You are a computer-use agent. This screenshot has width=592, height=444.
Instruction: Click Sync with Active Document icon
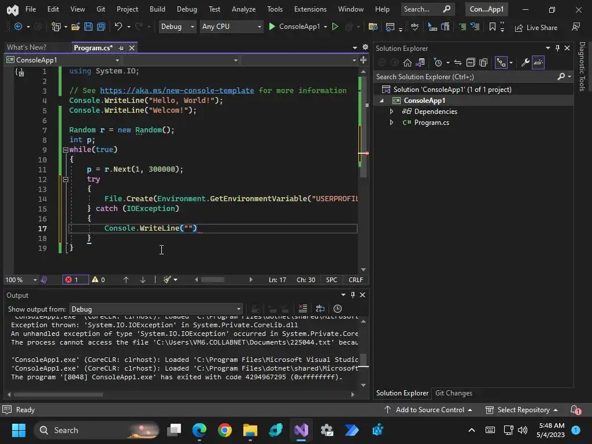point(458,62)
